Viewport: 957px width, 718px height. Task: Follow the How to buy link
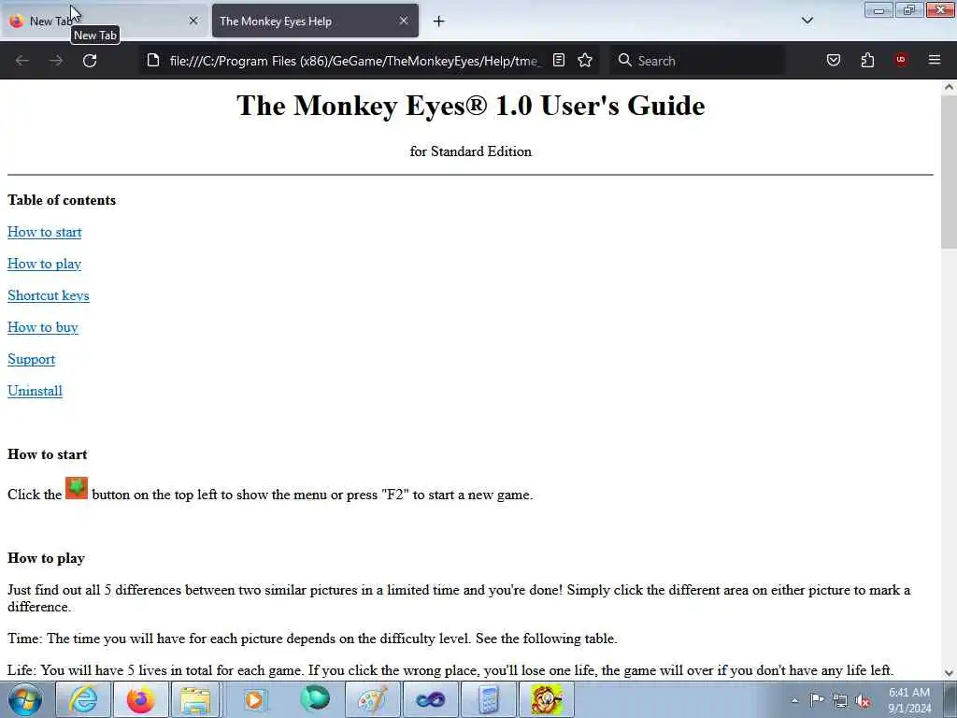(43, 327)
